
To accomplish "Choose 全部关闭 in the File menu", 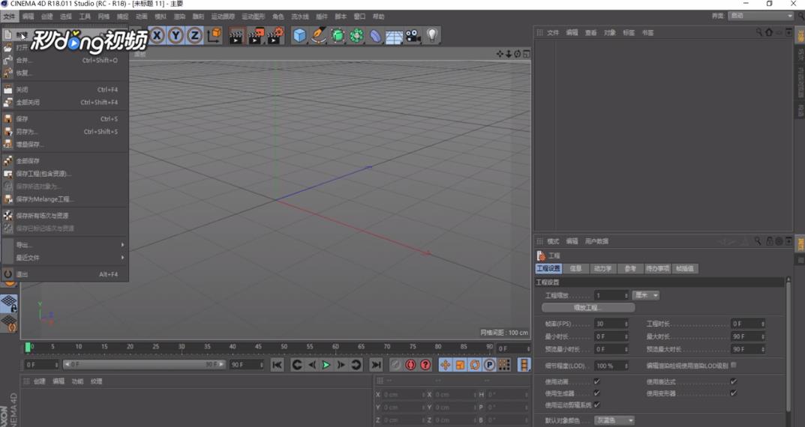I will coord(65,103).
